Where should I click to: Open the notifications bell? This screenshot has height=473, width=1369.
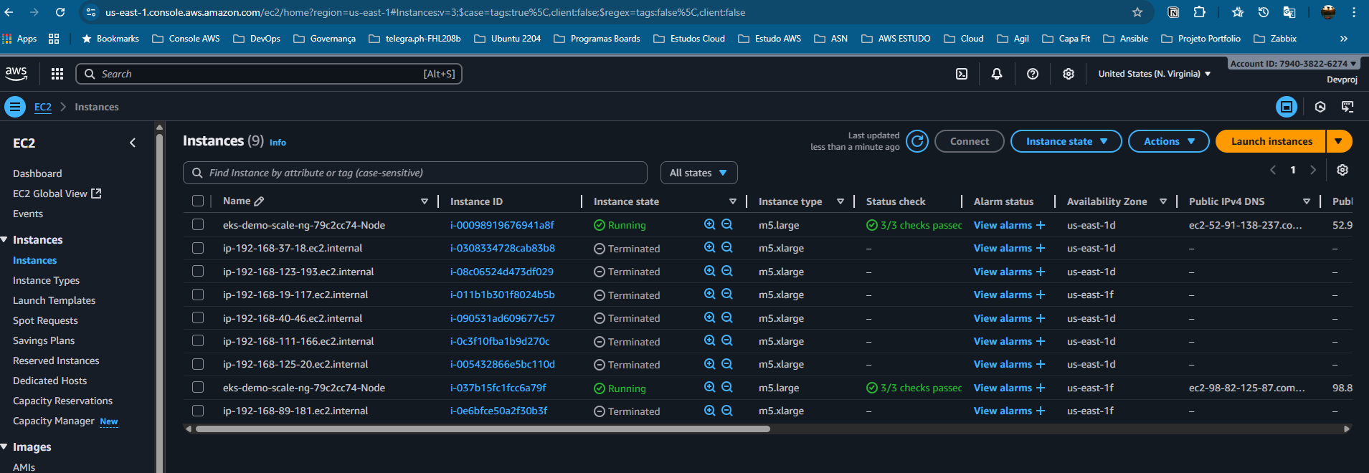point(997,74)
